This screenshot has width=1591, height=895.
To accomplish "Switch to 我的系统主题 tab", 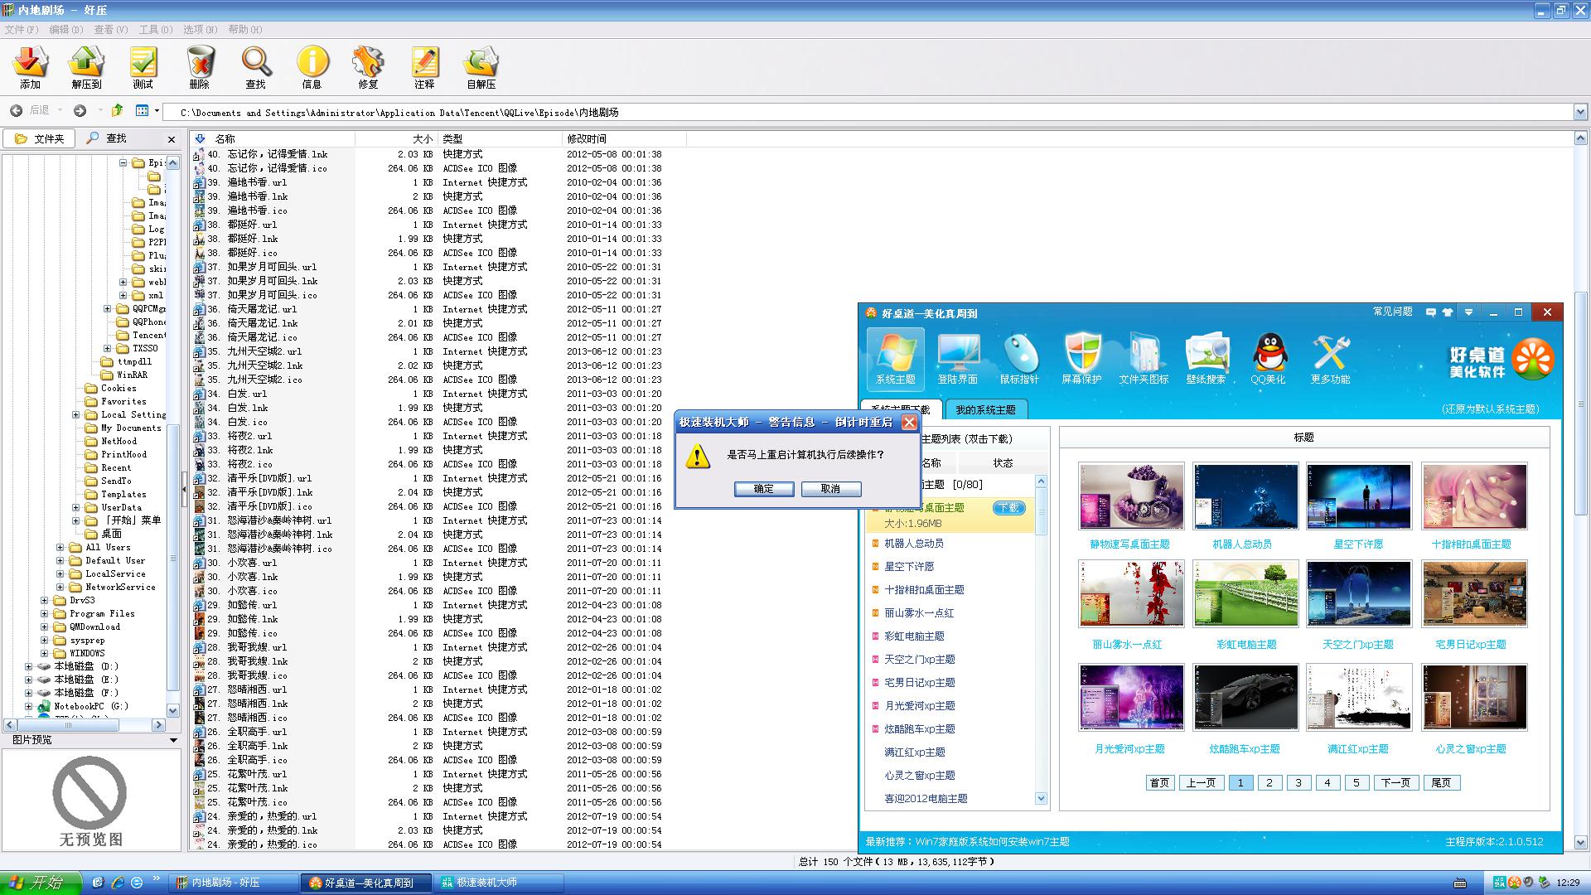I will (985, 409).
